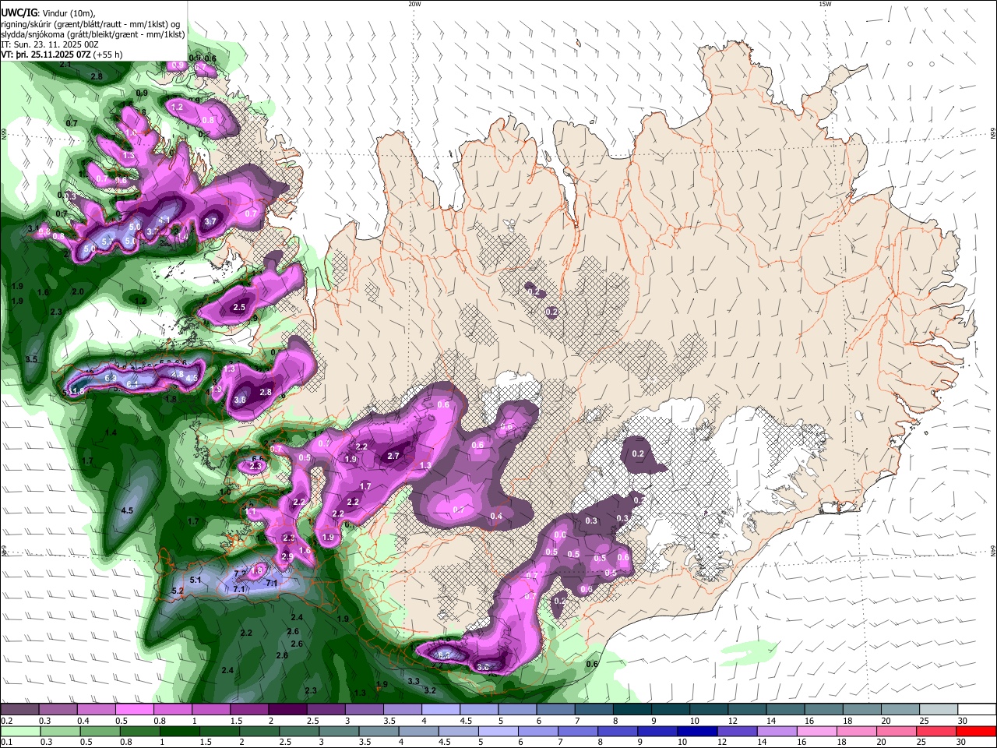Select the map value '3.3' off south coast
The height and width of the screenshot is (748, 997).
click(x=414, y=681)
